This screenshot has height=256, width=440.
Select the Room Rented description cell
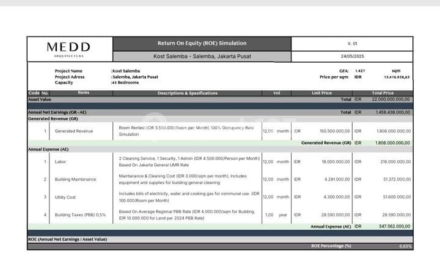[186, 131]
